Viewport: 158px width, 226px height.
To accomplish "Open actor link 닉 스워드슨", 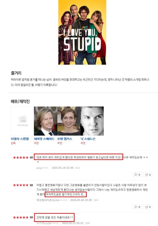I will (88, 139).
